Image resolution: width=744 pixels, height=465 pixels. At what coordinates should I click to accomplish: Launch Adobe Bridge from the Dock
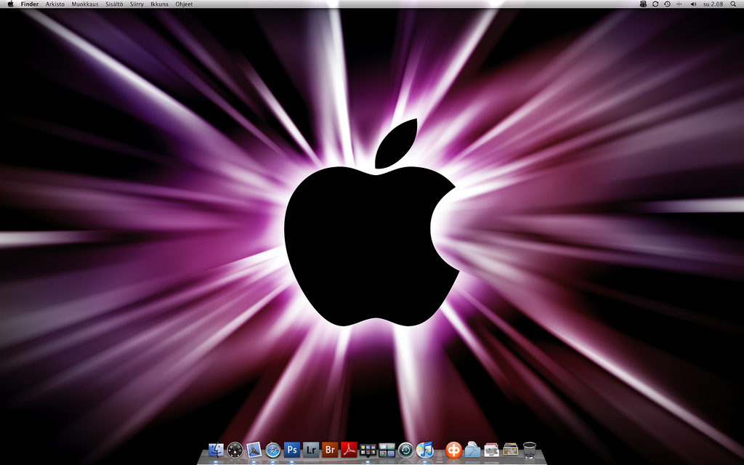330,449
